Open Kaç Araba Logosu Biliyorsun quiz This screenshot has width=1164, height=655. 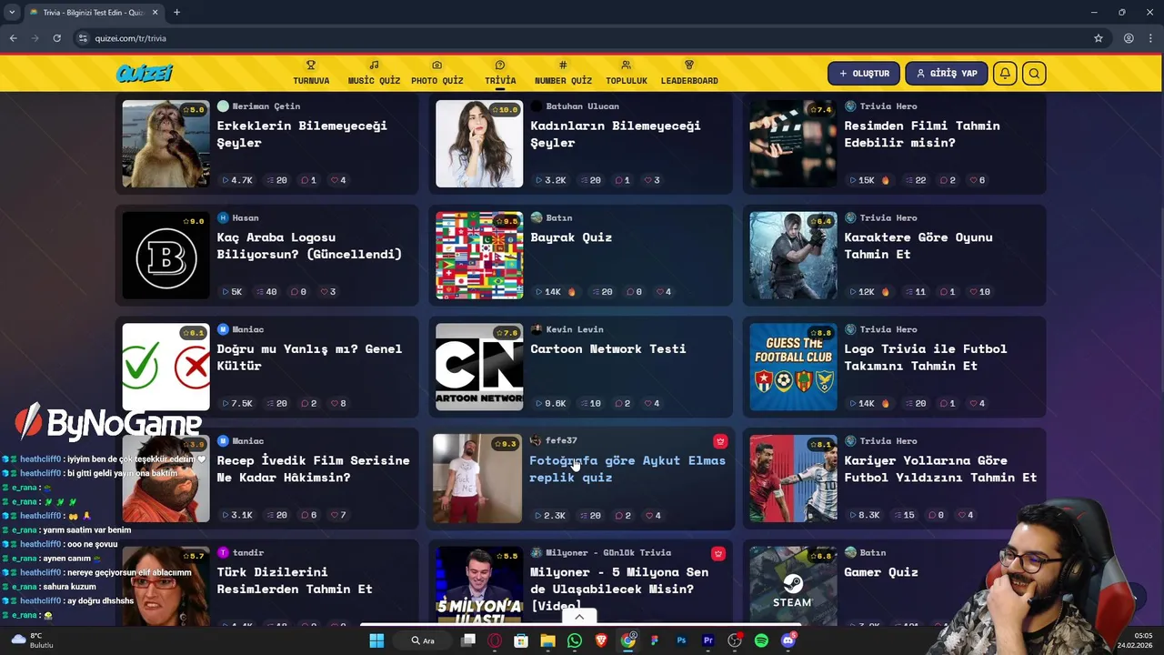coord(309,246)
